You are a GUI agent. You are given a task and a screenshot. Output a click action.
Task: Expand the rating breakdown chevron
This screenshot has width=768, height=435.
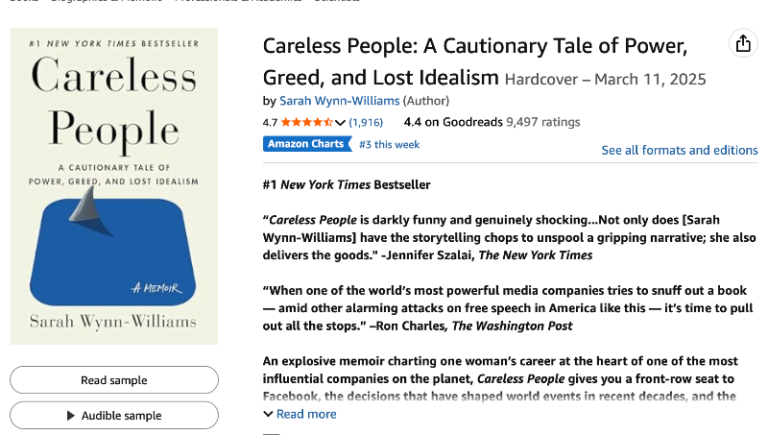pos(341,123)
